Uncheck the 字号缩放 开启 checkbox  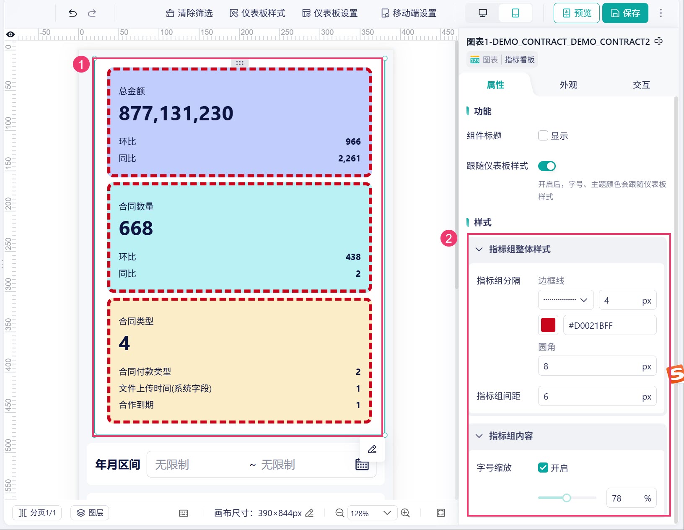coord(543,468)
